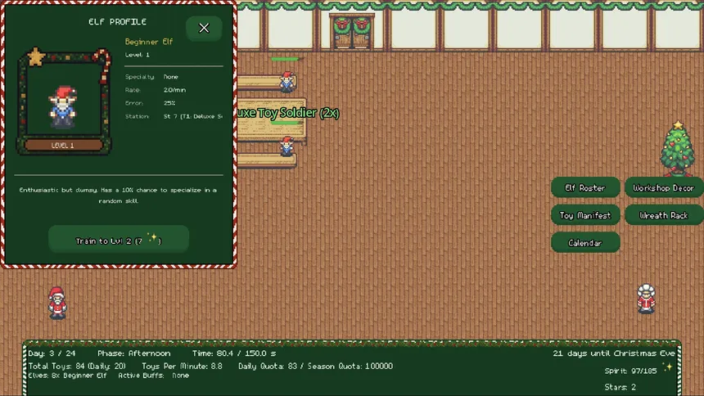Click the elf description text
Image resolution: width=704 pixels, height=396 pixels.
[x=118, y=196]
